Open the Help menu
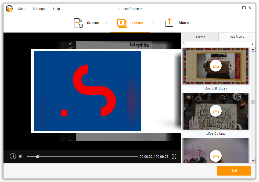 [56, 9]
